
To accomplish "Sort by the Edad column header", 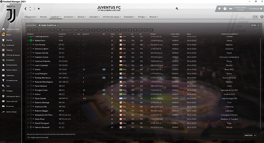I will pos(113,34).
